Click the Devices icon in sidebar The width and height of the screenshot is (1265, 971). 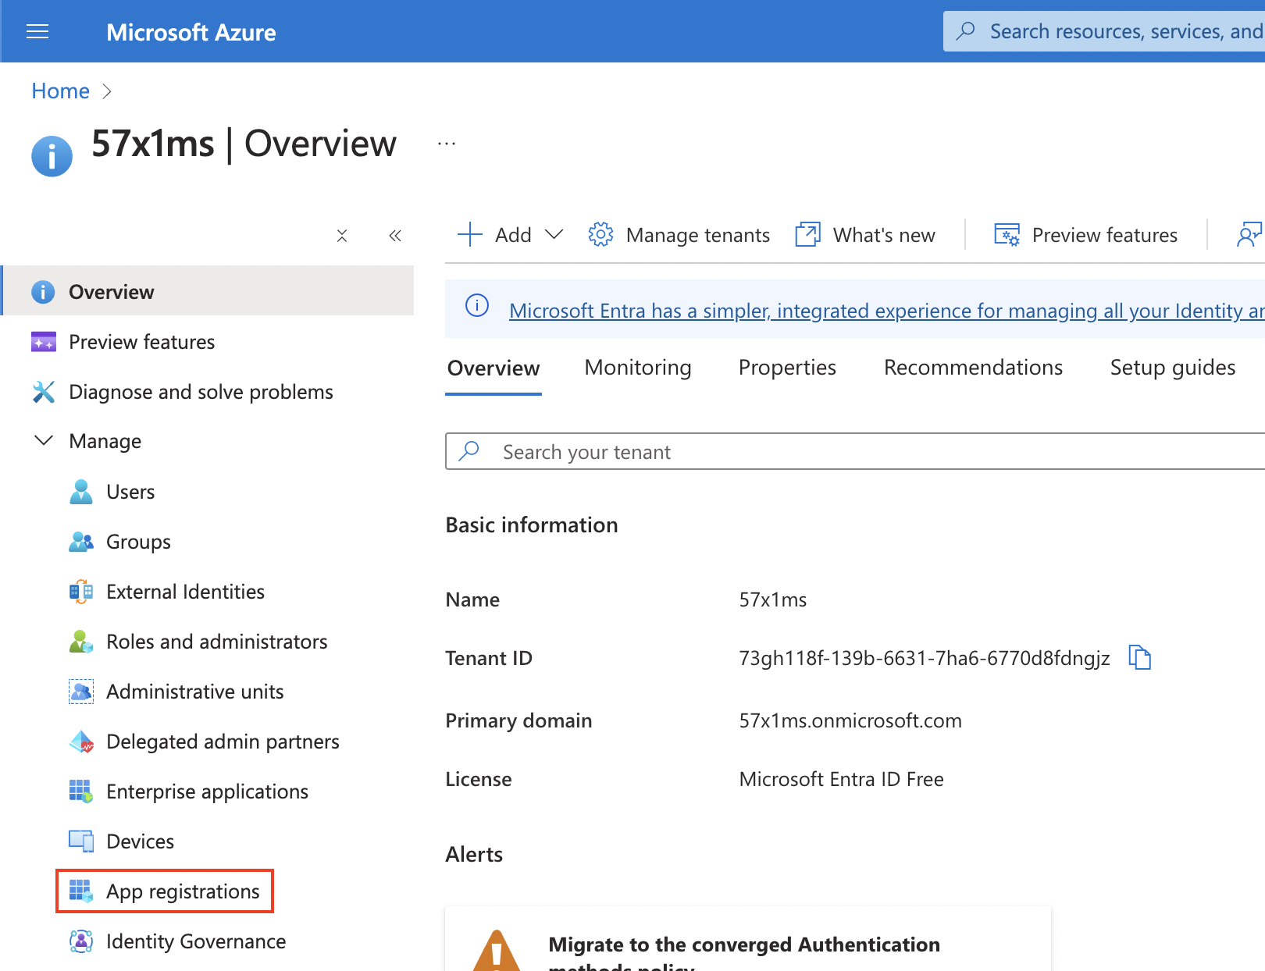(x=81, y=841)
